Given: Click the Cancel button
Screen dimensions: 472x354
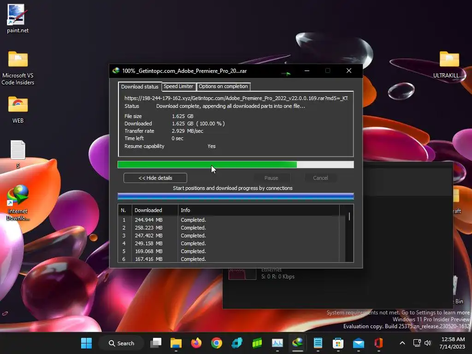Looking at the screenshot, I should point(320,178).
